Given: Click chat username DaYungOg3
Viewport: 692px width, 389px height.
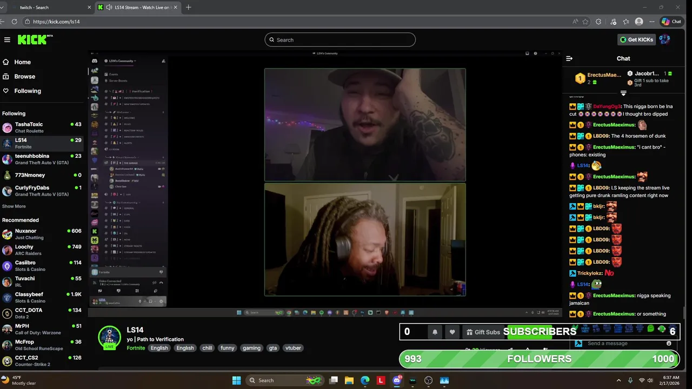Looking at the screenshot, I should (607, 106).
